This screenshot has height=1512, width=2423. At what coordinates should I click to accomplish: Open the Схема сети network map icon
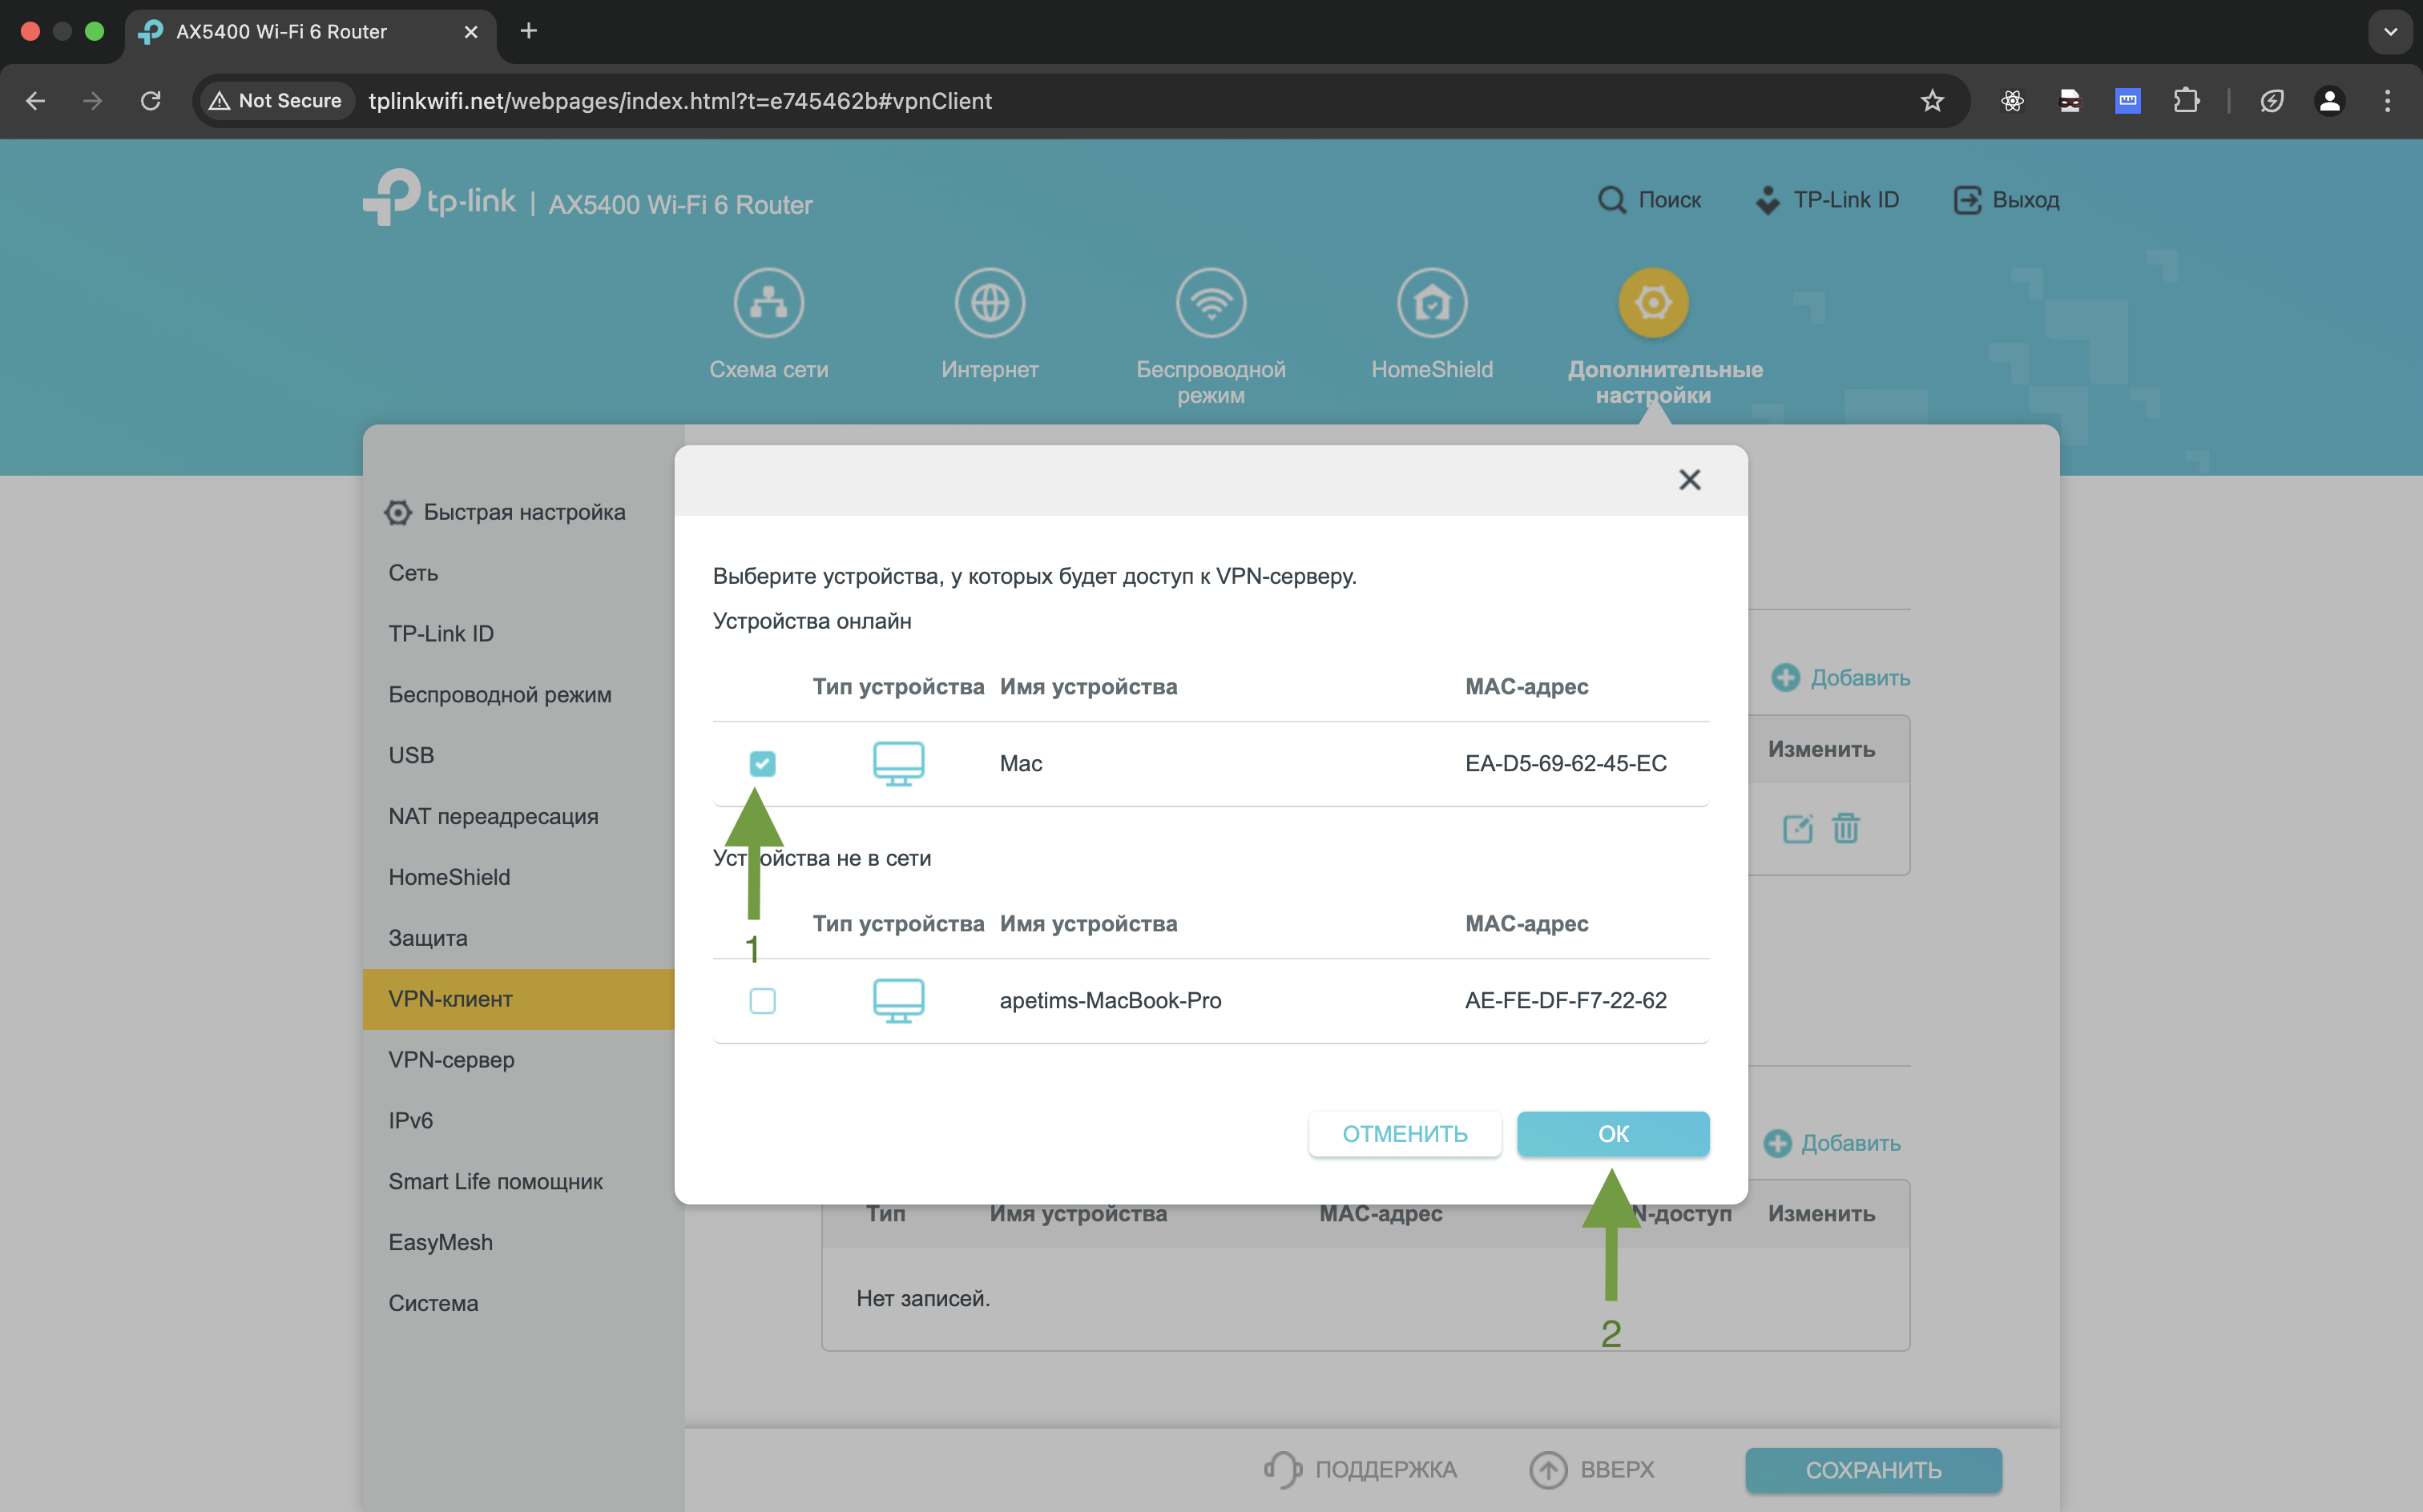[768, 303]
